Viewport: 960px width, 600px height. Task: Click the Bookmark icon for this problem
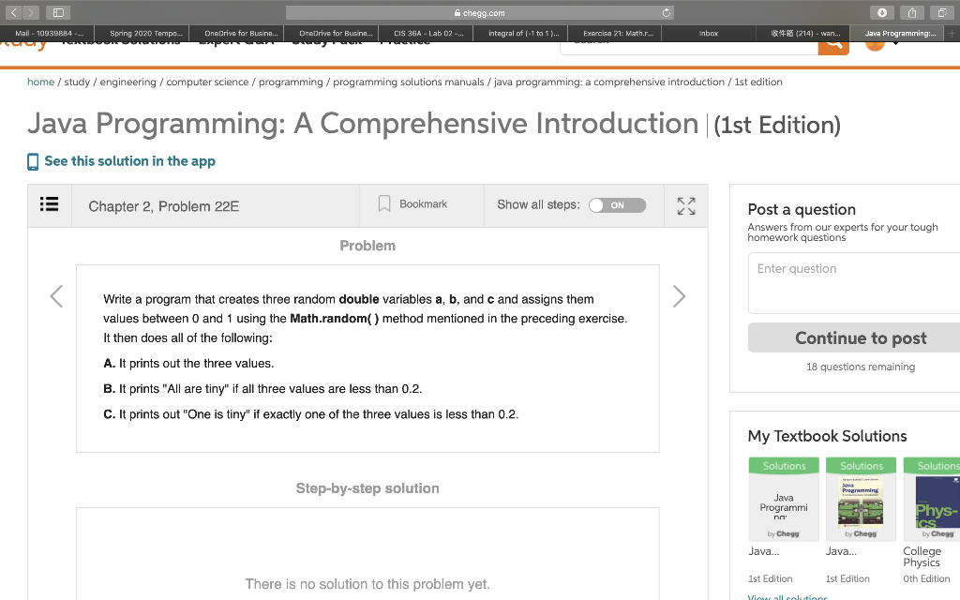[x=386, y=204]
